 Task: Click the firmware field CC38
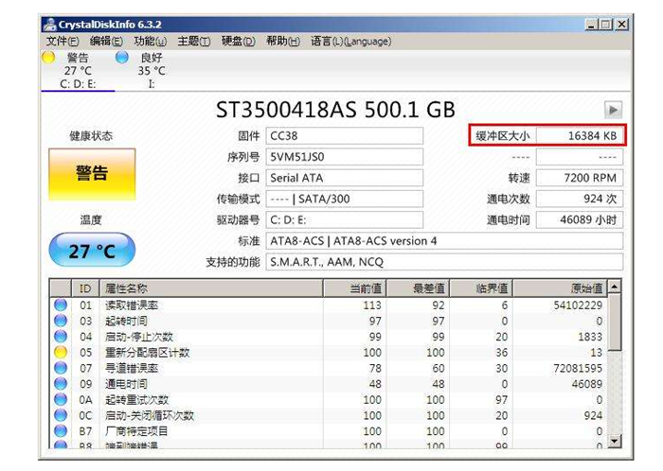point(344,136)
